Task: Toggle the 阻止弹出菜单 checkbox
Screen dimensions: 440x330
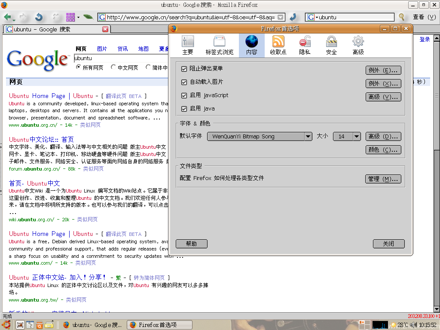Action: [184, 69]
